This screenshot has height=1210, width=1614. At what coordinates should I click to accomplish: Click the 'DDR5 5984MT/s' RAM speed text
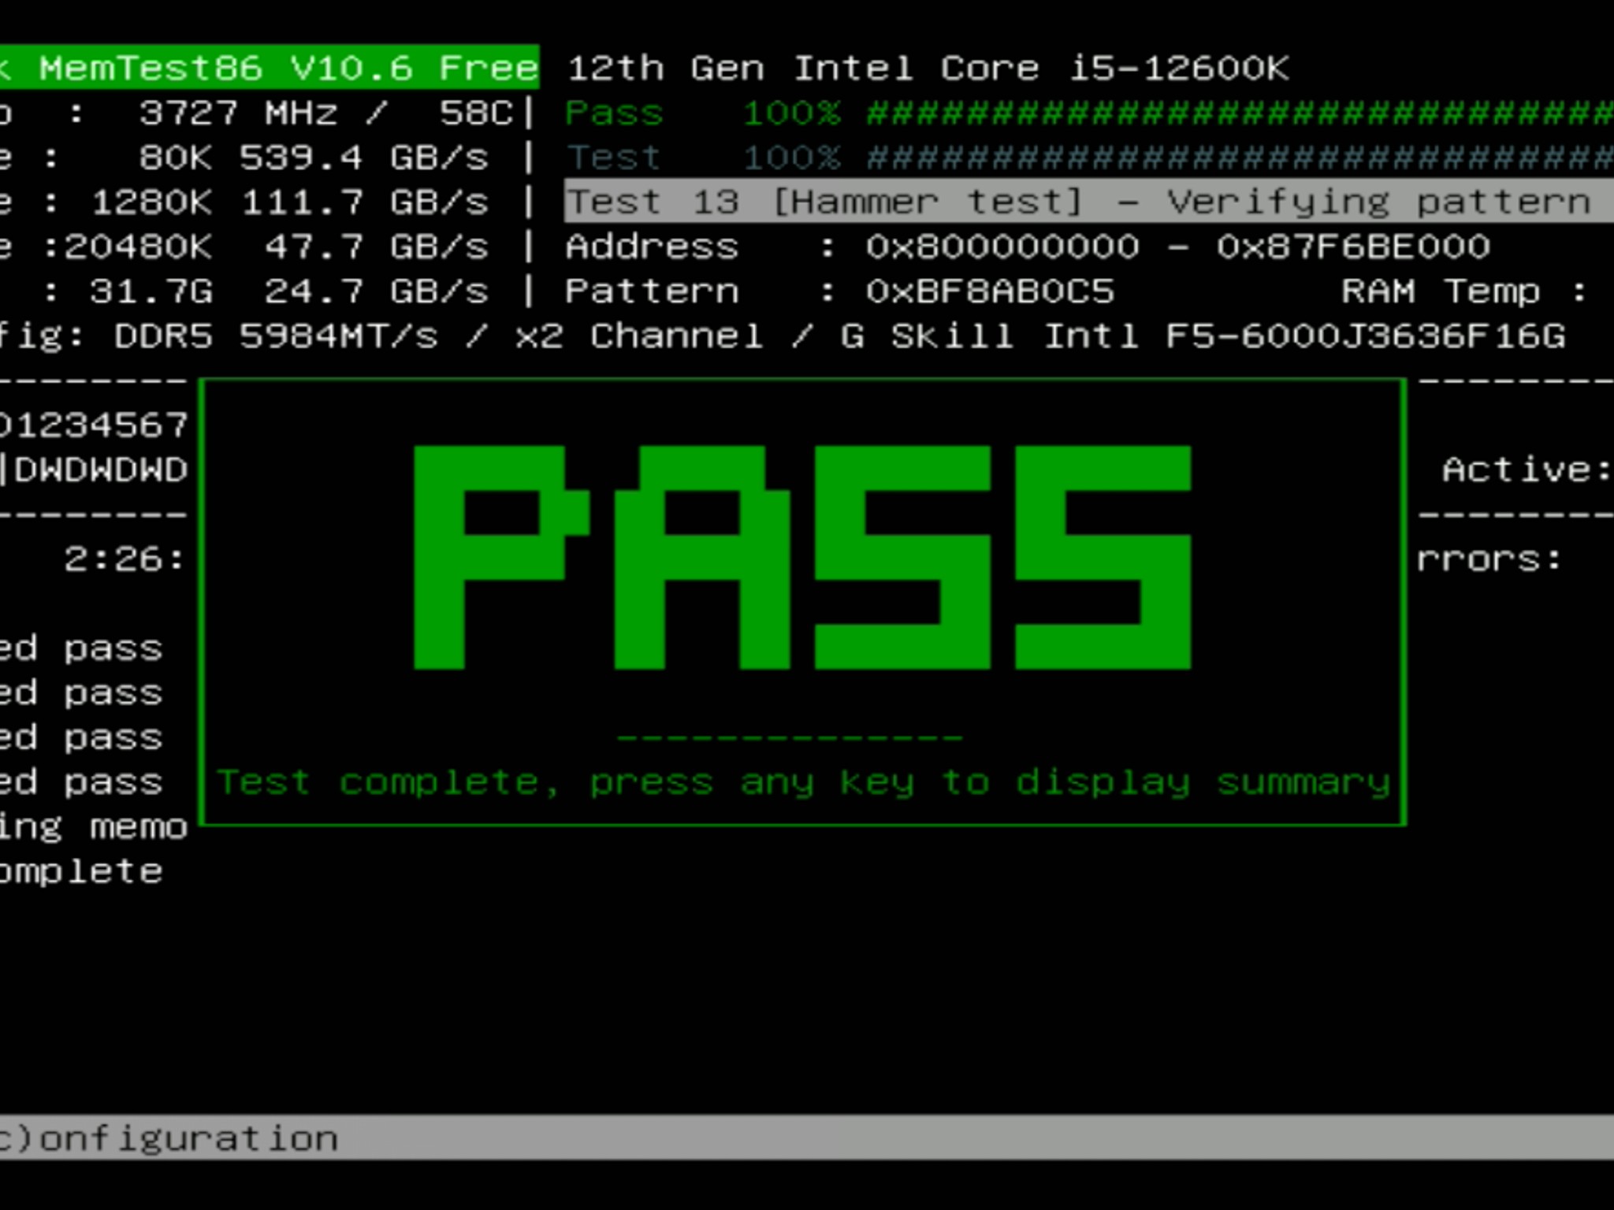point(276,336)
